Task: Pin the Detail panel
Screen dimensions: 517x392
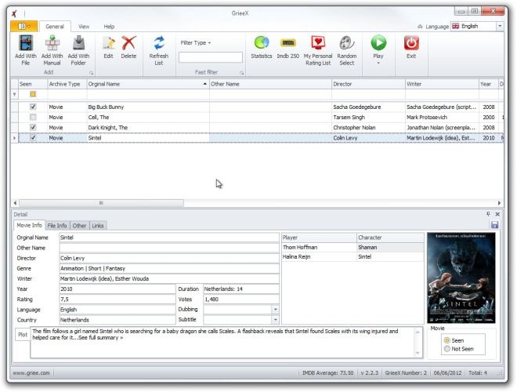Action: click(x=488, y=214)
